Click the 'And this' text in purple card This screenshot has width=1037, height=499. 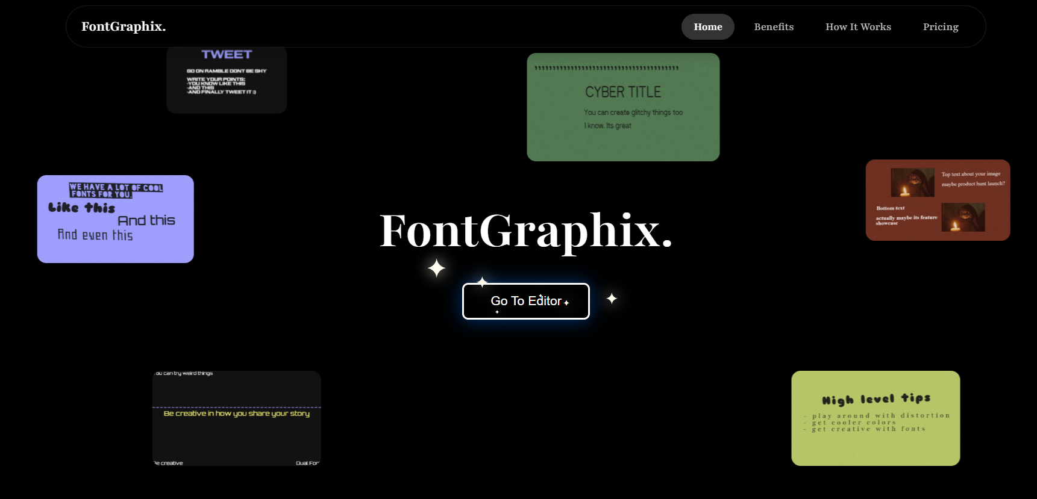(146, 221)
